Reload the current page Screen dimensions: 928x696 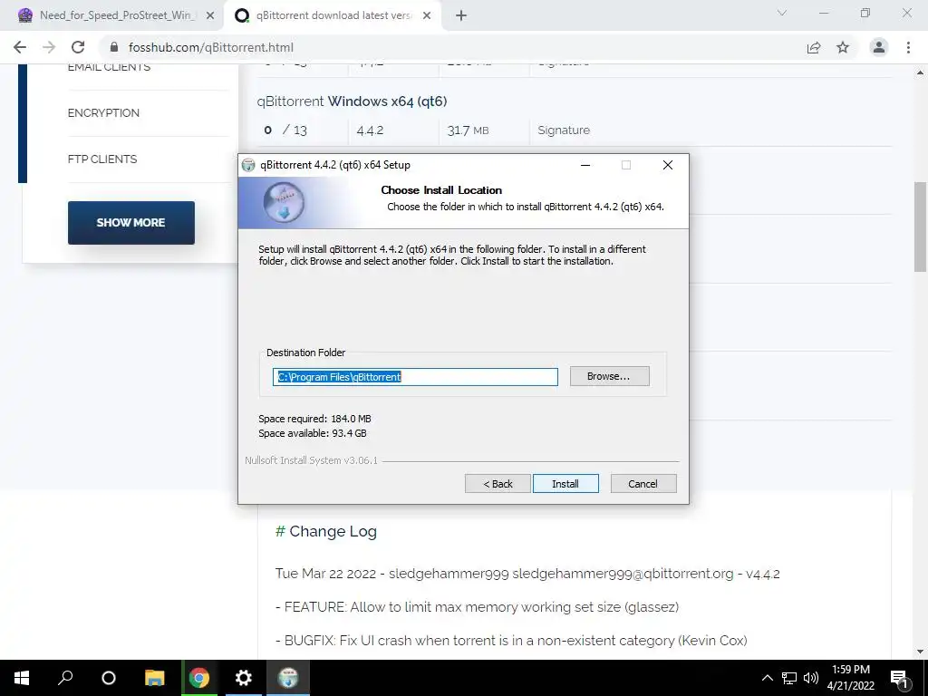(78, 47)
